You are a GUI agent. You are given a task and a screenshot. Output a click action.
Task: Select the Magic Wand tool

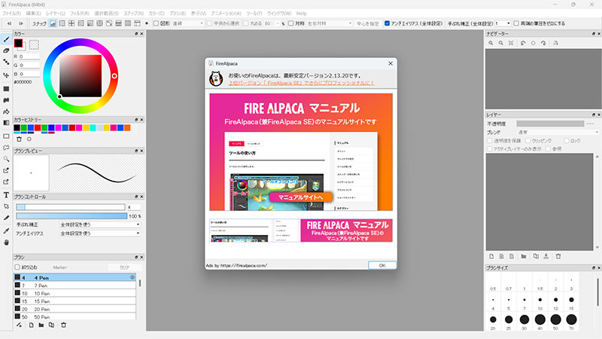(6, 159)
